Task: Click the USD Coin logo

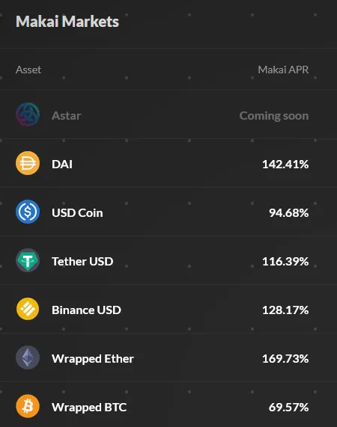Action: [28, 212]
